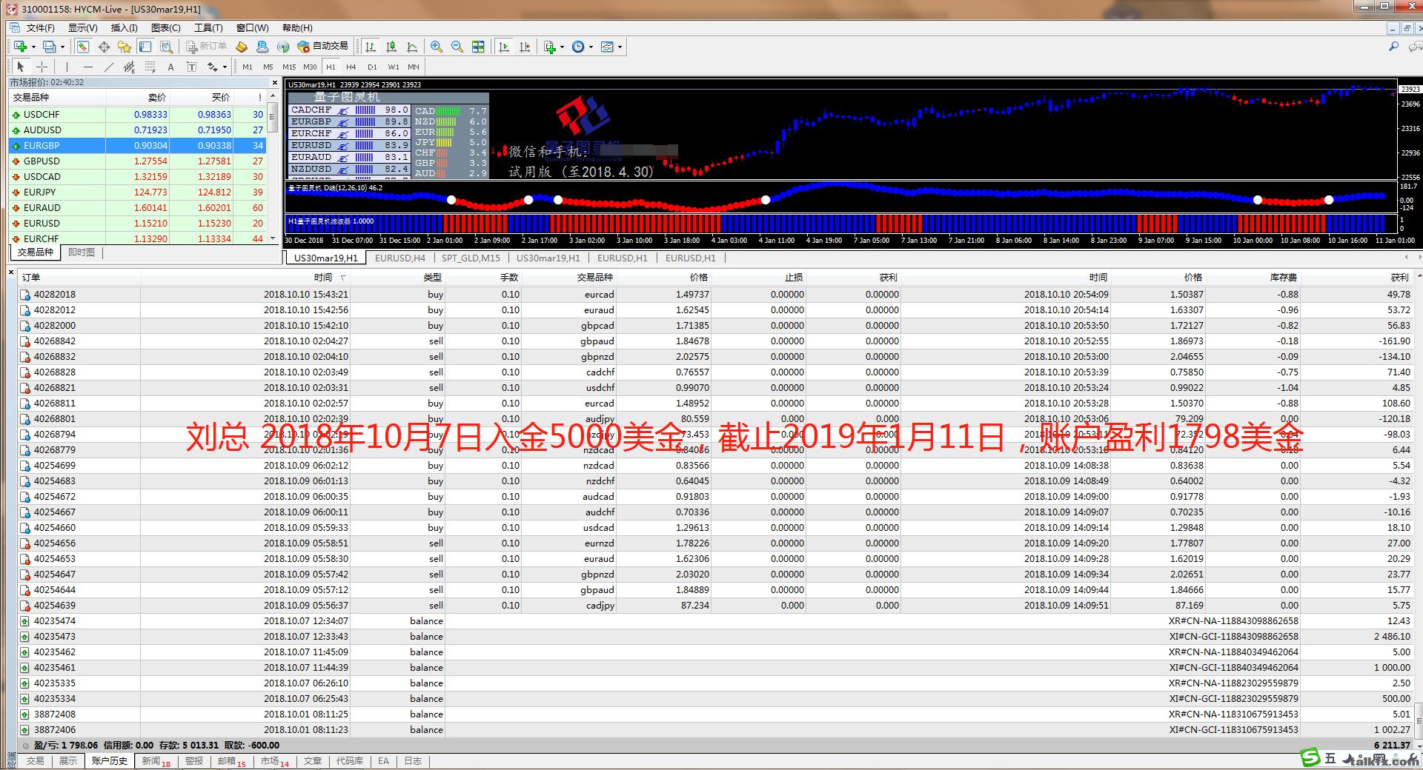Select the text label T tool
The height and width of the screenshot is (770, 1423).
coord(191,67)
